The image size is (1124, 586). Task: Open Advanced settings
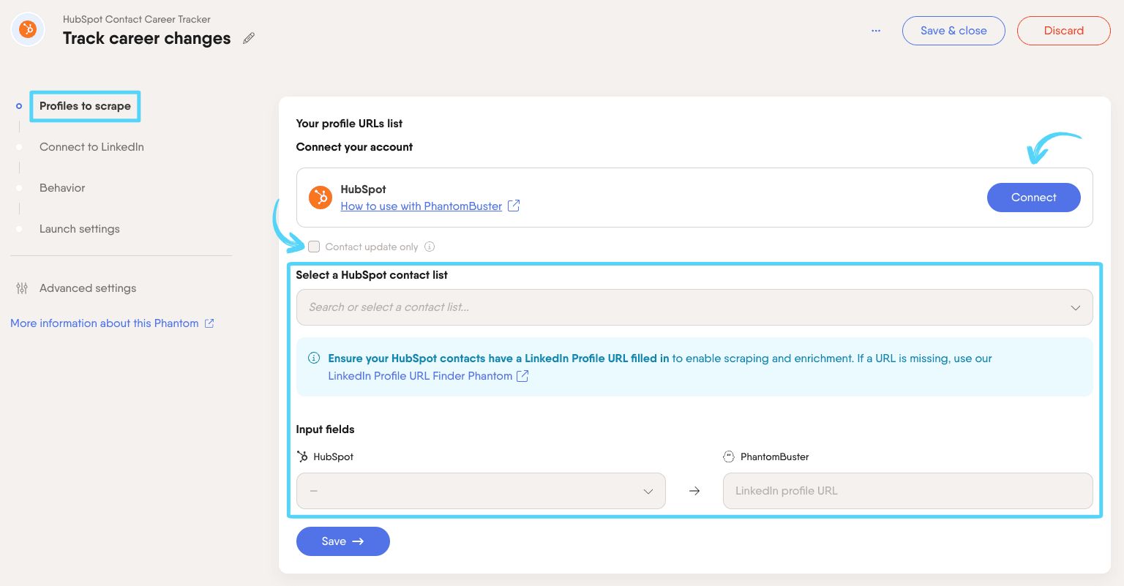point(88,288)
